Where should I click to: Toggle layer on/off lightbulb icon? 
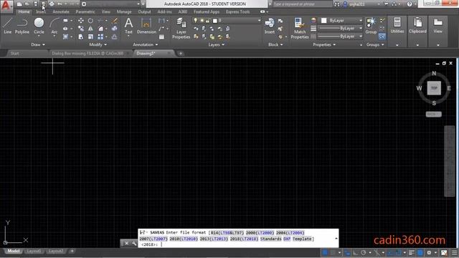[x=196, y=21]
